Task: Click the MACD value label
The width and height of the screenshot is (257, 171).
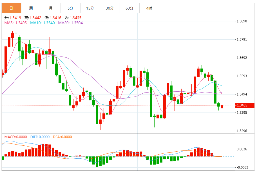Action: tap(15, 137)
